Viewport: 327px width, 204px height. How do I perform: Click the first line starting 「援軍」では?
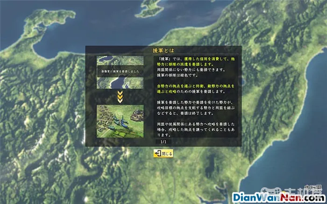[x=196, y=59]
